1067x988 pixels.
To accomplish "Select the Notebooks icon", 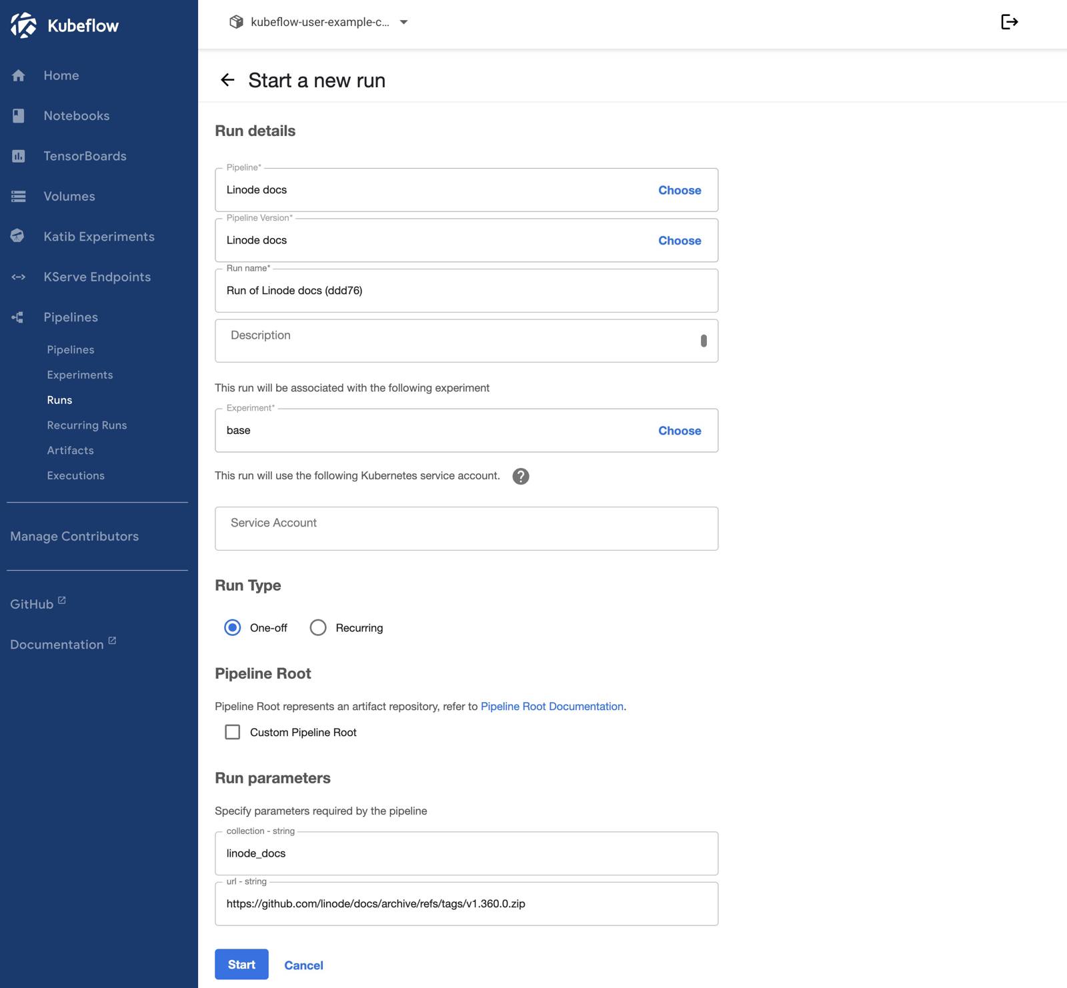I will (x=18, y=115).
